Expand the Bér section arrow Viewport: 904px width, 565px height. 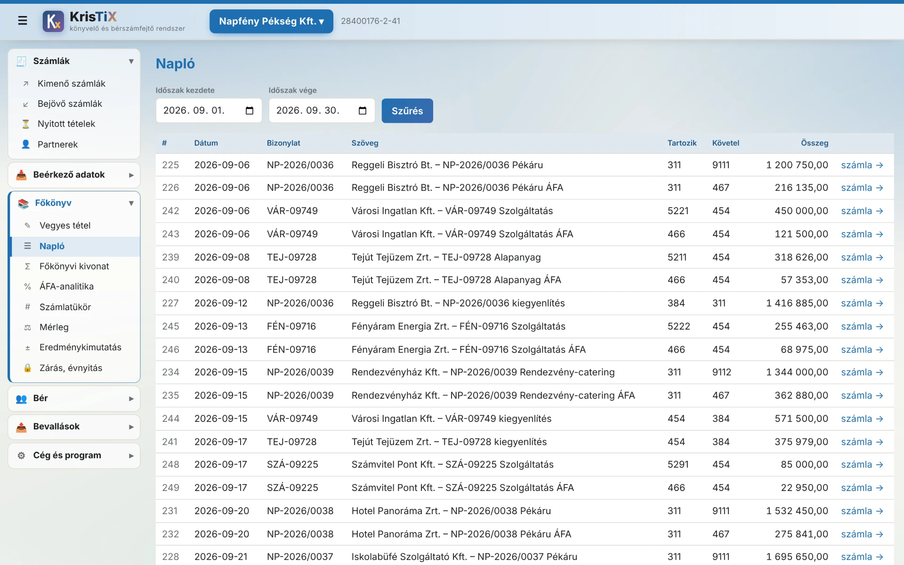[131, 399]
